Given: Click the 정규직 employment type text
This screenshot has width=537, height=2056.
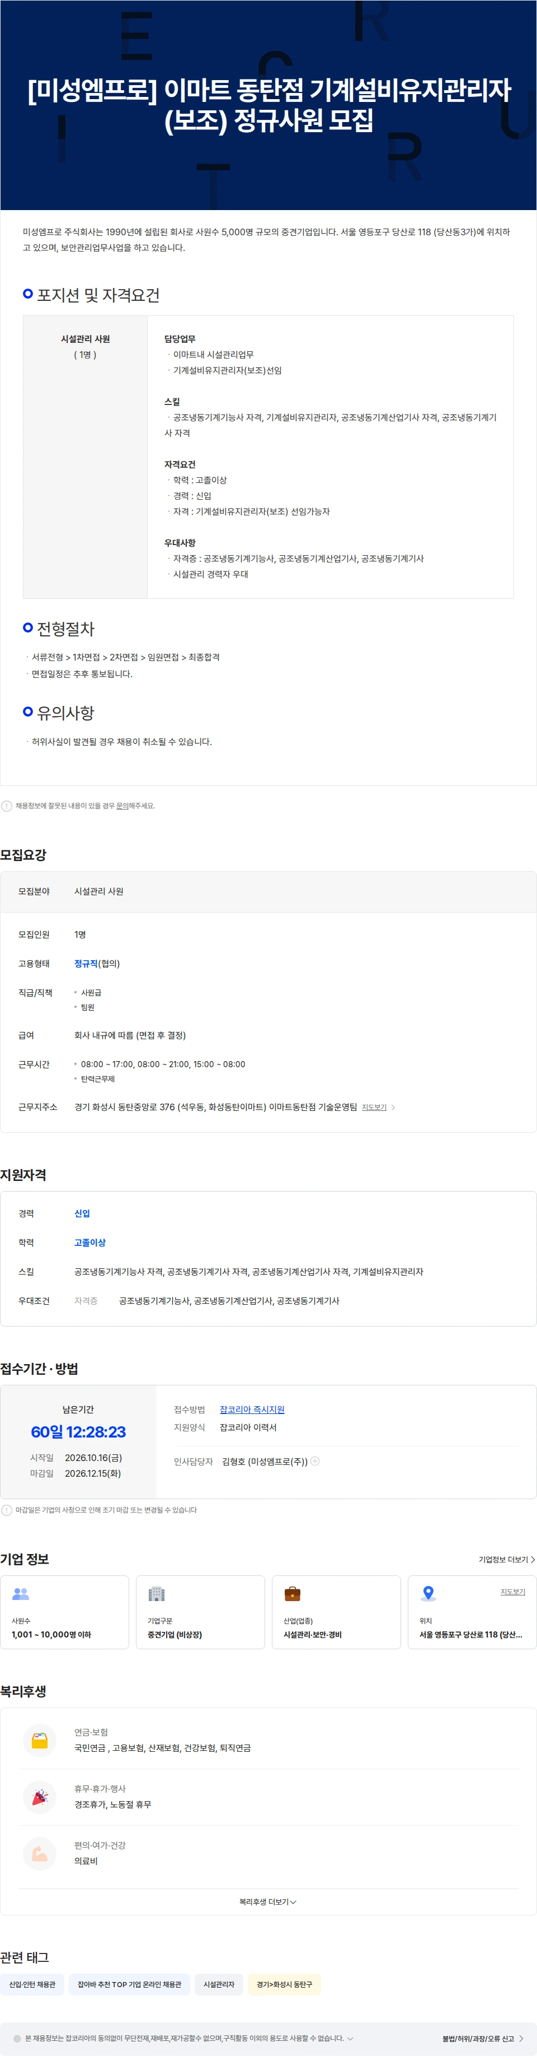Looking at the screenshot, I should click(85, 964).
